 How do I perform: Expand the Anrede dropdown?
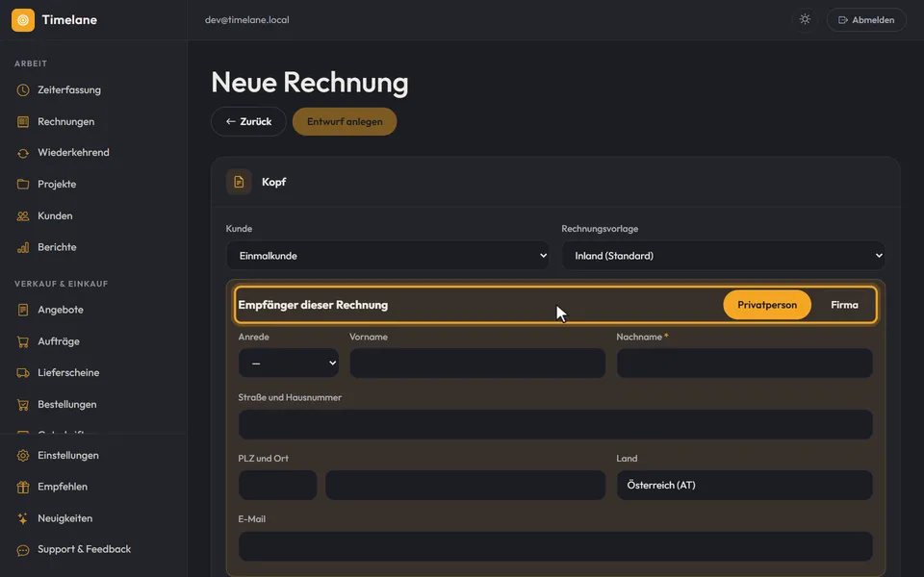[289, 363]
